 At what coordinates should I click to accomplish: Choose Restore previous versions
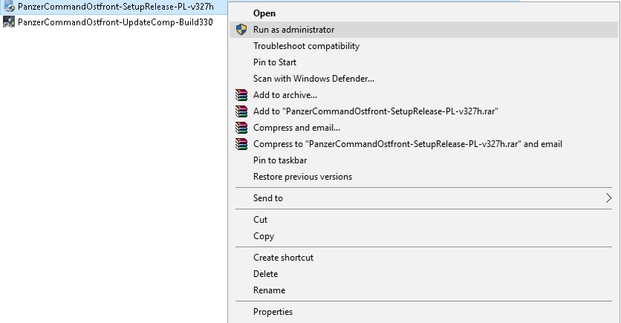[x=302, y=177]
